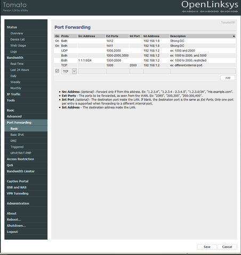This screenshot has width=241, height=255.
Task: Open QoS section
Action: [10, 165]
